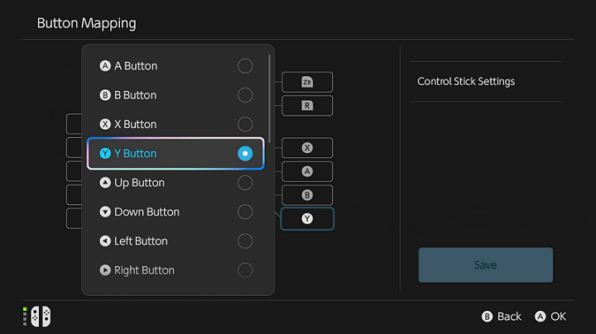Select the R mapping box on controller diagram
This screenshot has height=334, width=596.
(307, 106)
